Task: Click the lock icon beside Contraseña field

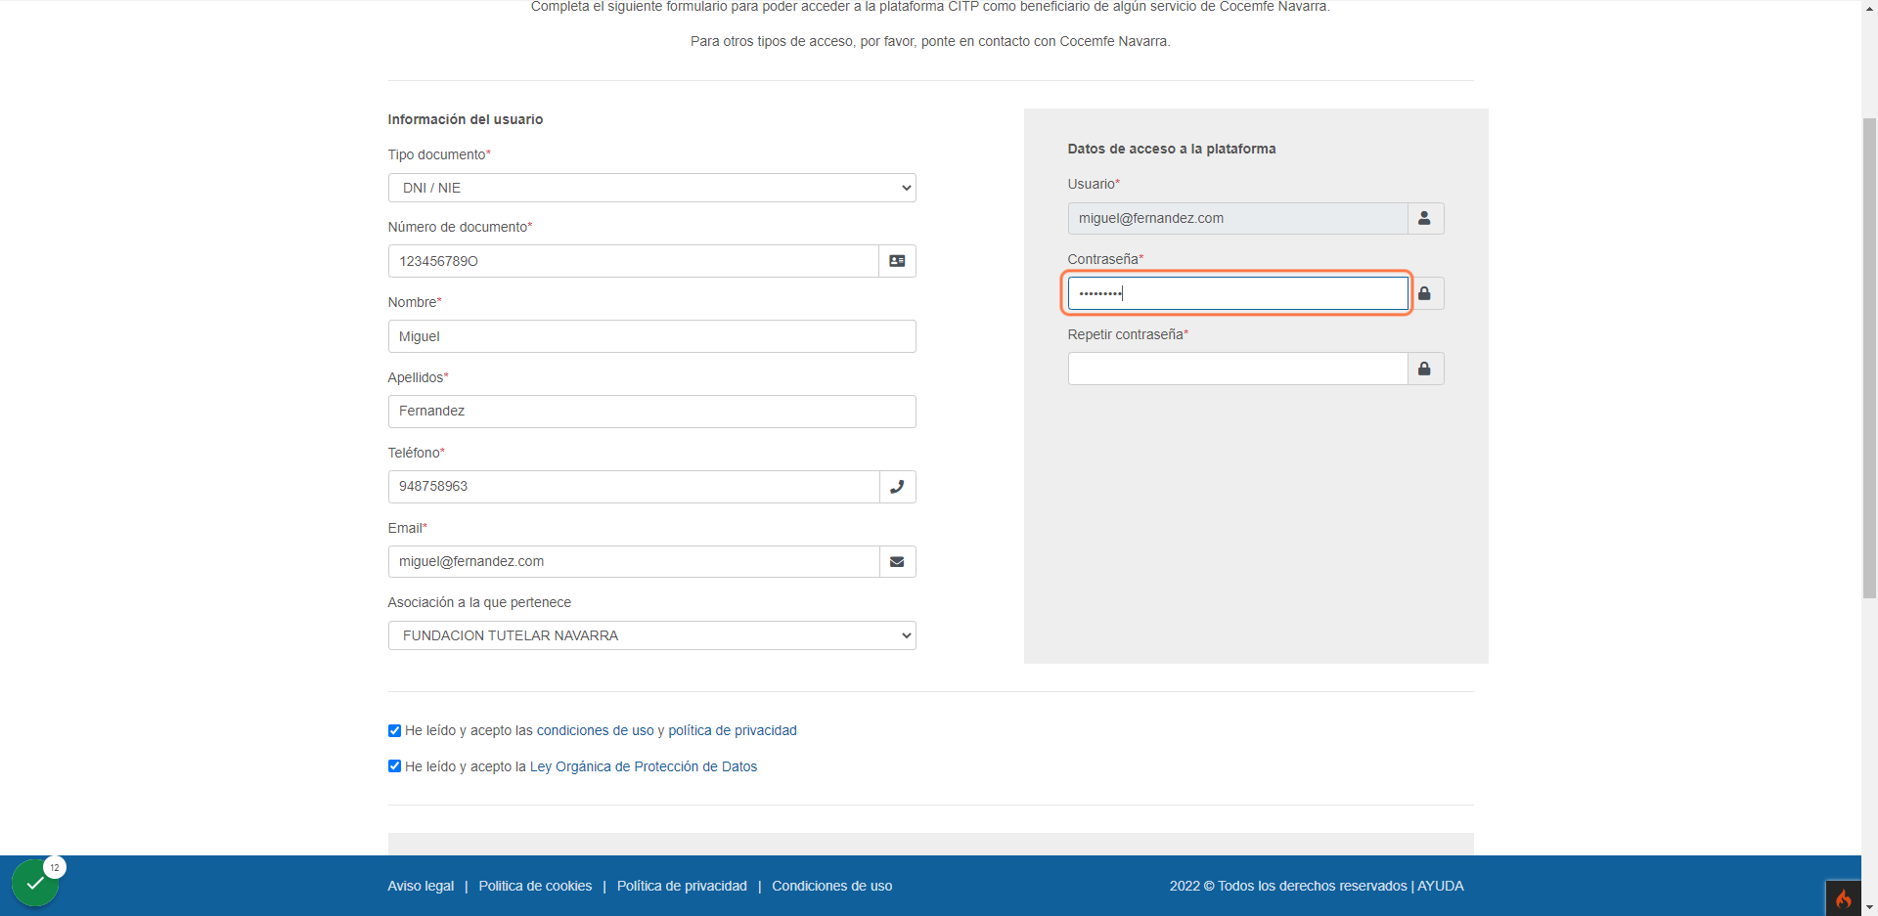Action: pos(1425,293)
